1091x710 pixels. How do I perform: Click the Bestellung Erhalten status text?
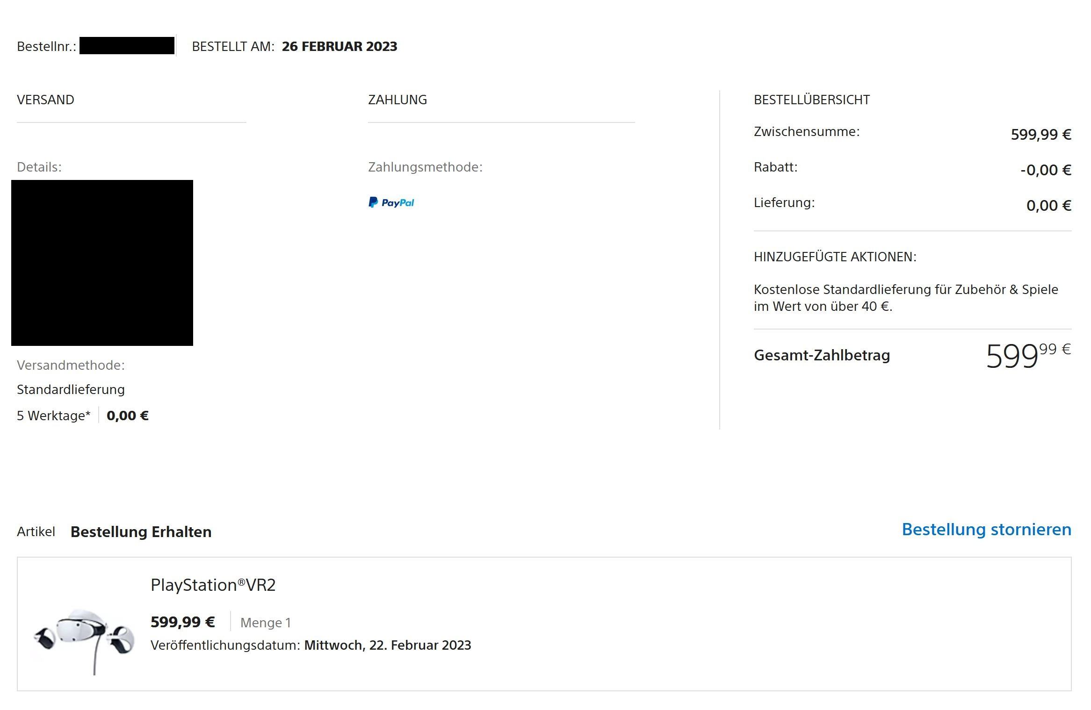point(141,532)
